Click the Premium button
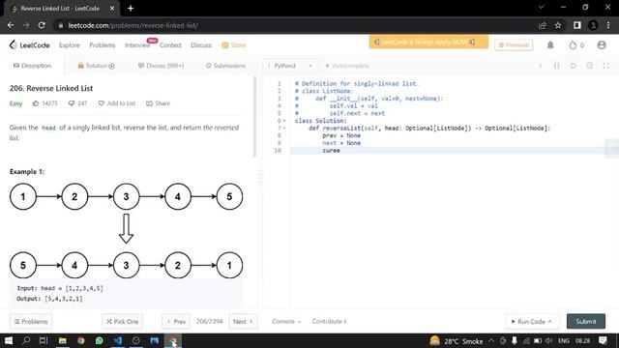The width and height of the screenshot is (619, 348). (x=514, y=45)
